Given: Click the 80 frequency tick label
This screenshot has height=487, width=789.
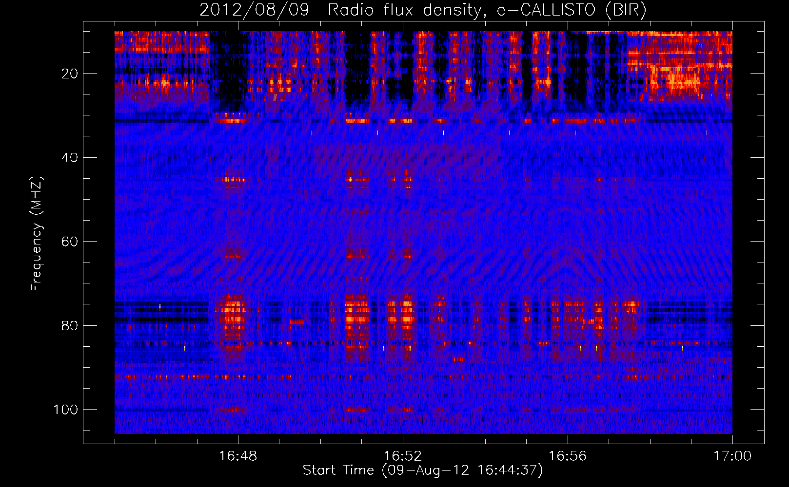Looking at the screenshot, I should click(x=70, y=326).
